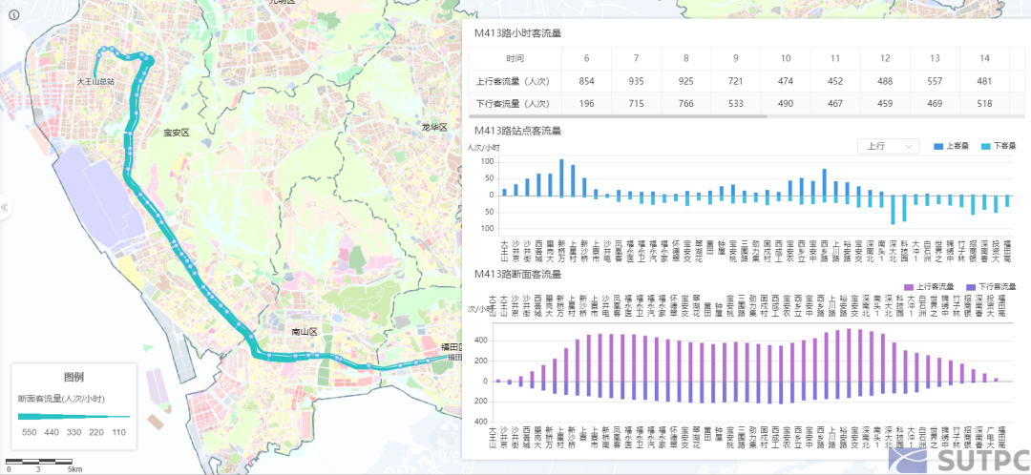Click the table cell showing 721
The width and height of the screenshot is (1031, 475).
point(736,81)
